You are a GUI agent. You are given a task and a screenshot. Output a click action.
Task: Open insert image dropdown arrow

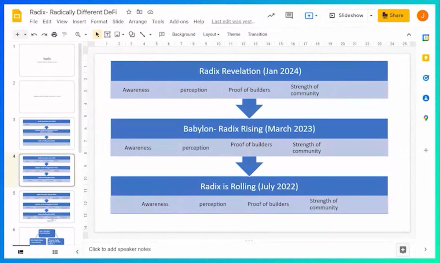click(x=123, y=35)
